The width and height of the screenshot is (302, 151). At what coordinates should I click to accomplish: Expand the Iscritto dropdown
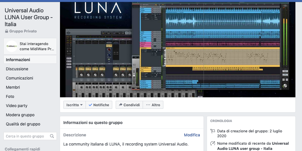[75, 105]
